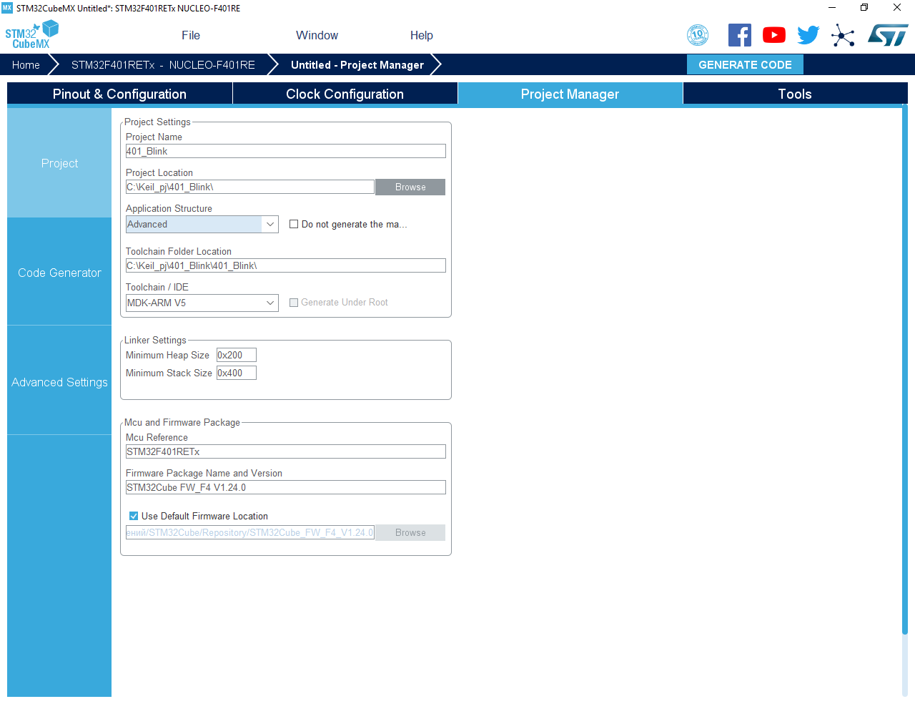
Task: Click the Mcu Reference field
Action: 286,451
